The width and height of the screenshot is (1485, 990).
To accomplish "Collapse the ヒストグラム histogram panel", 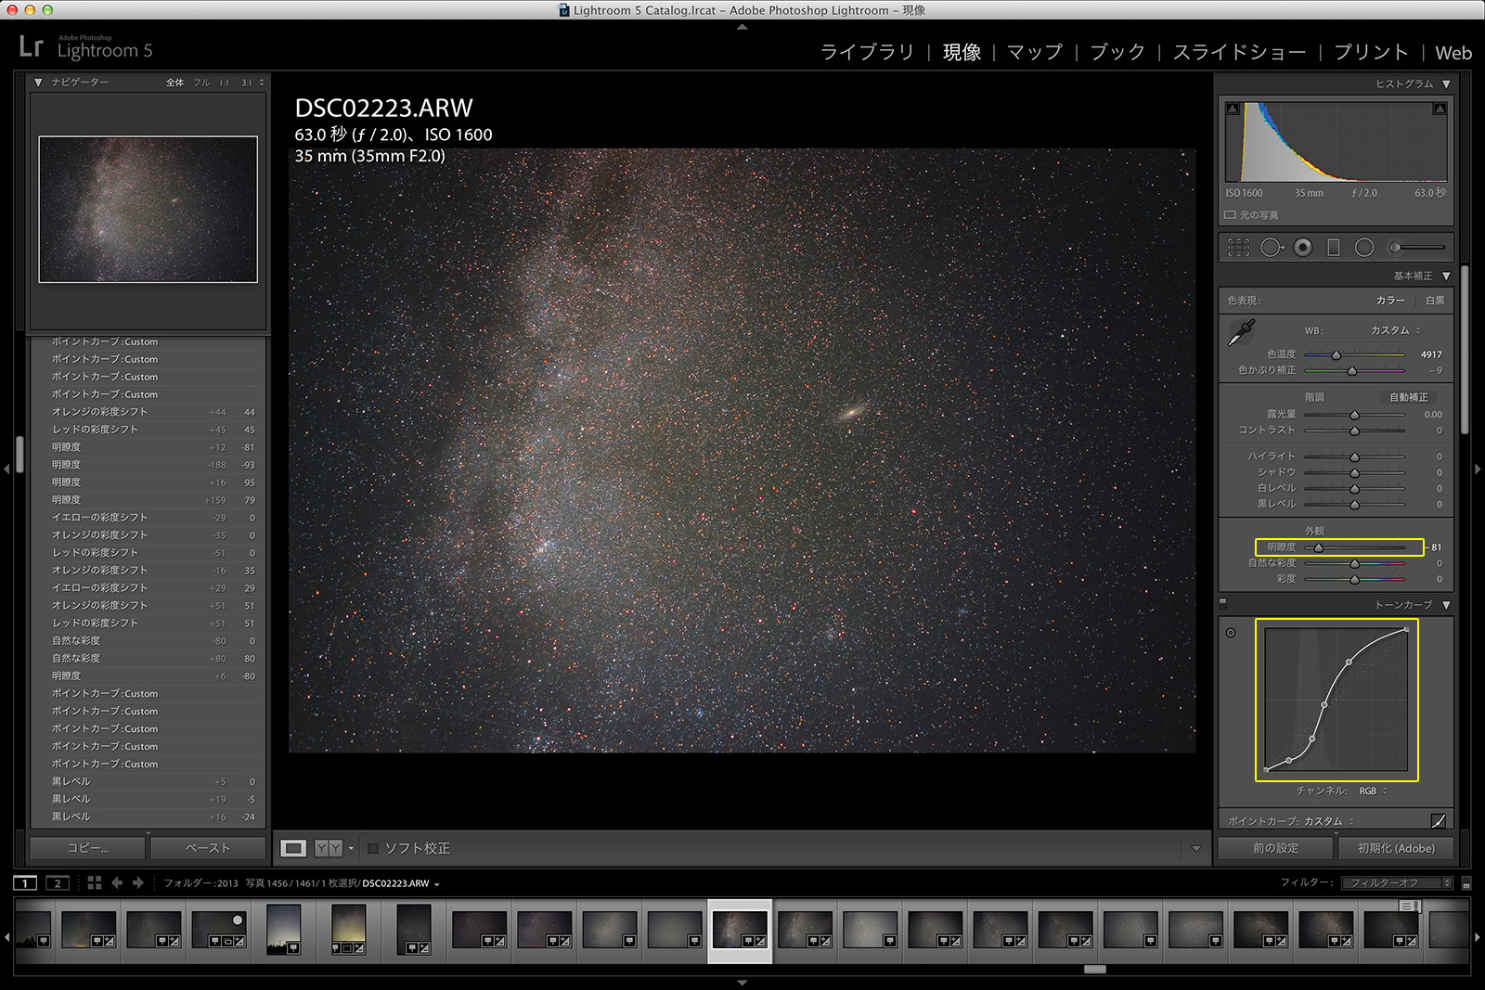I will pyautogui.click(x=1446, y=84).
